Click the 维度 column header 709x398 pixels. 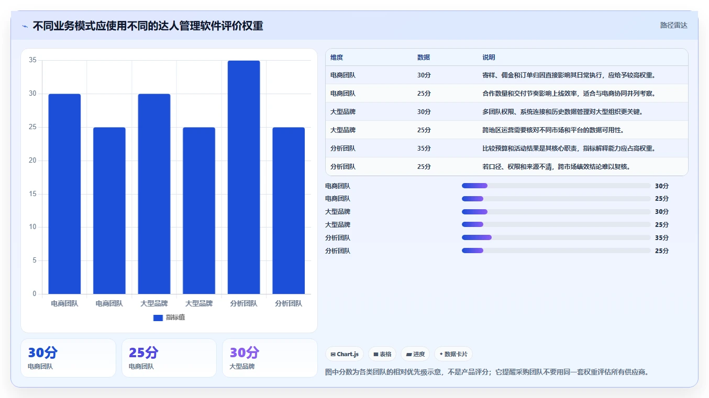337,58
